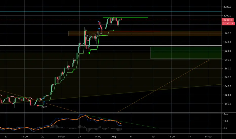Click the 1960.0 price axis label

227,33
